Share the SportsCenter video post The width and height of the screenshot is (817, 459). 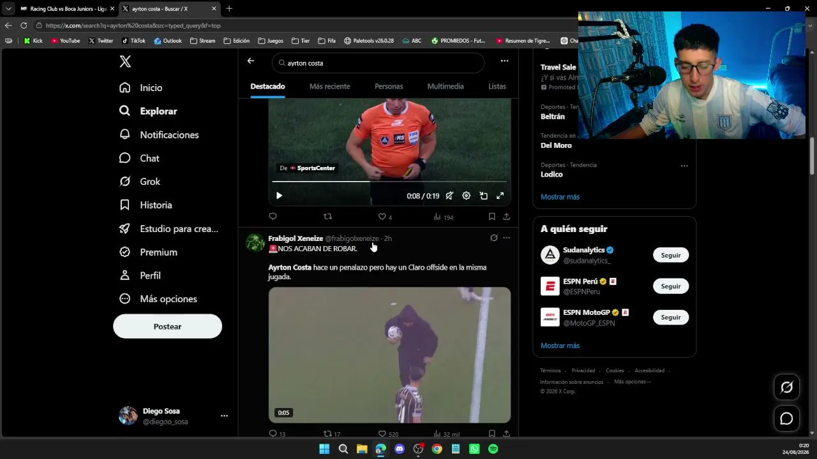coord(506,217)
